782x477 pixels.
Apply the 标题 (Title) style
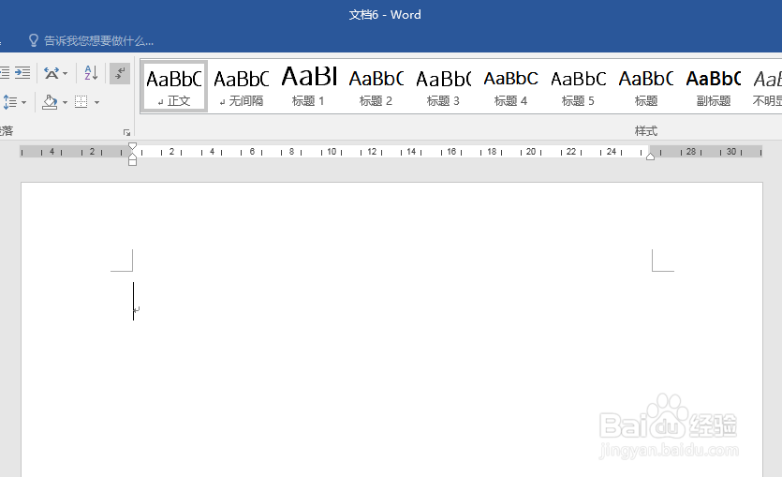pyautogui.click(x=646, y=86)
